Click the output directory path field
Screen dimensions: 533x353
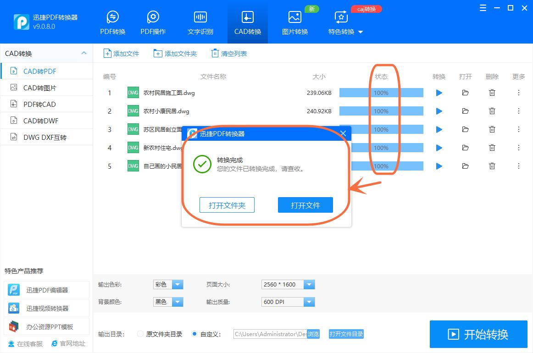tap(270, 334)
